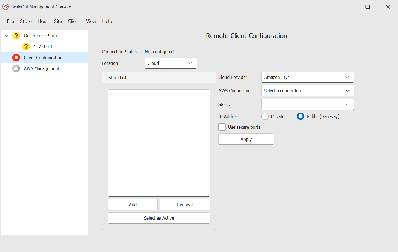Image resolution: width=398 pixels, height=252 pixels.
Task: Collapse the On-Premise Store tree node
Action: click(6, 36)
